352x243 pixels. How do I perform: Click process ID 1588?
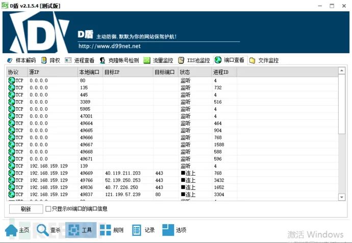(219, 144)
